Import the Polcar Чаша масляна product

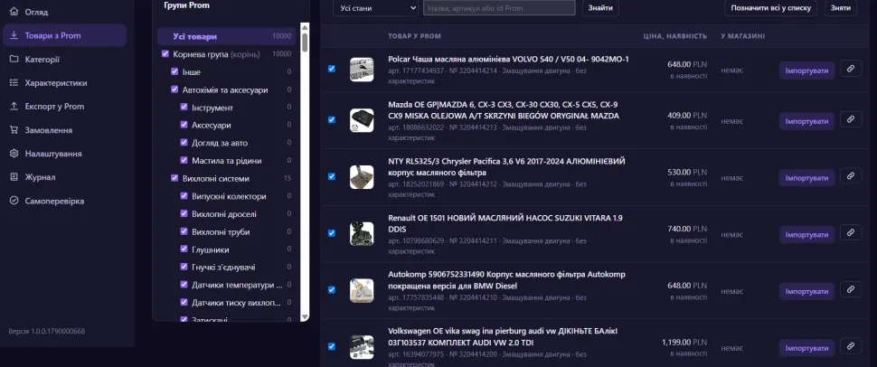tap(806, 71)
